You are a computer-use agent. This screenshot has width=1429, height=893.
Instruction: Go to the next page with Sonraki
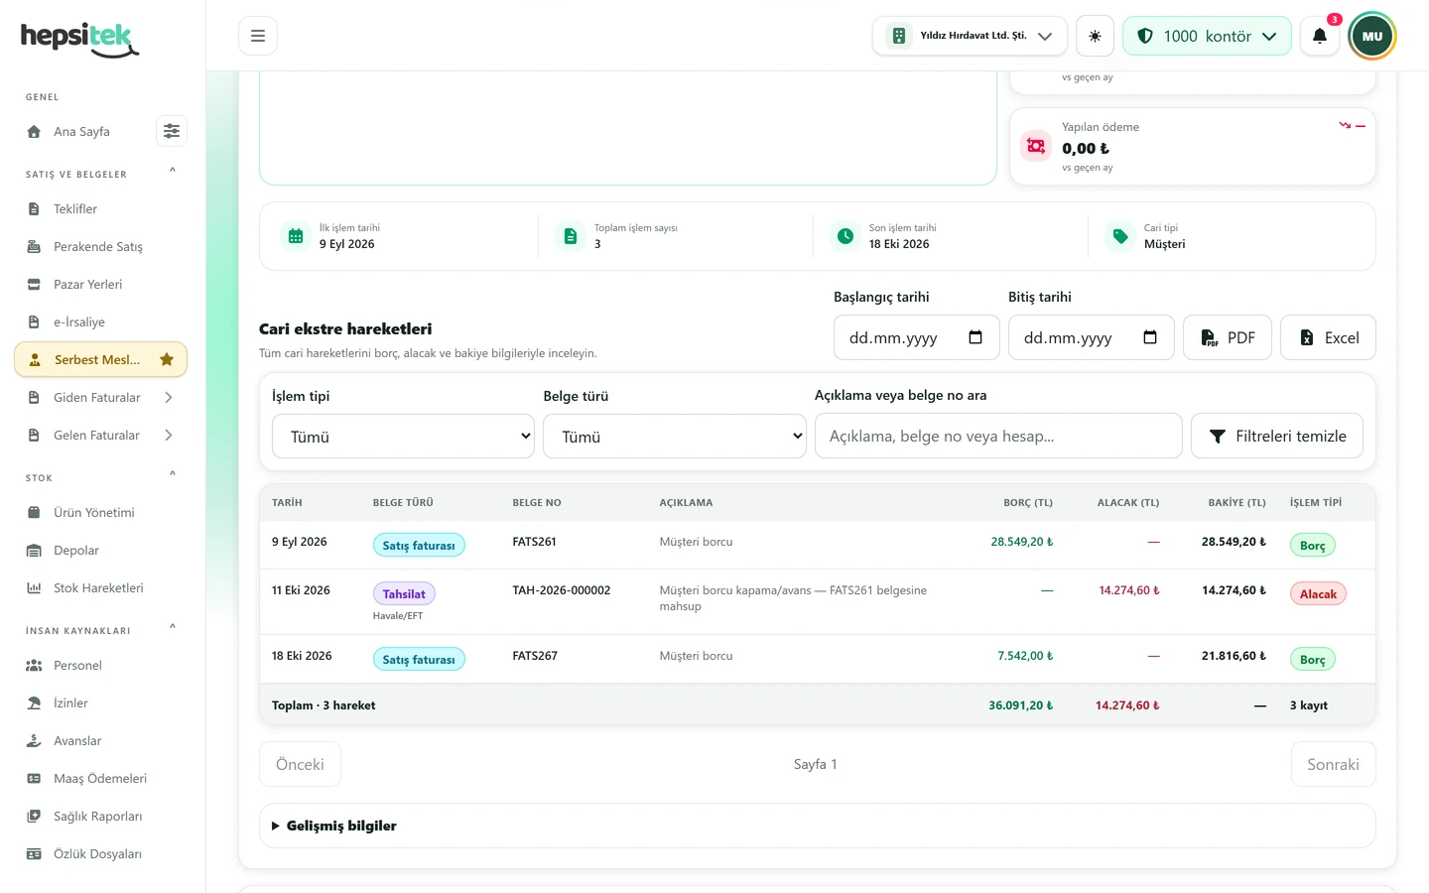[x=1333, y=764]
